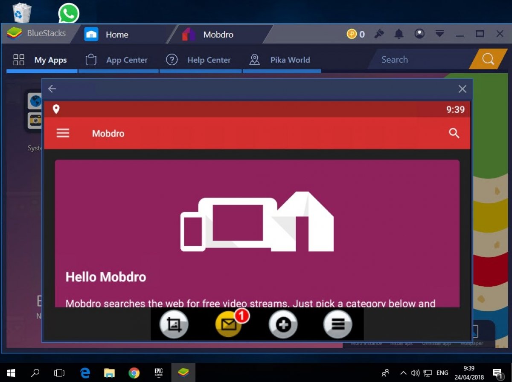Image resolution: width=512 pixels, height=382 pixels.
Task: Click the pin icon in BlueStacks title bar
Action: pos(379,34)
